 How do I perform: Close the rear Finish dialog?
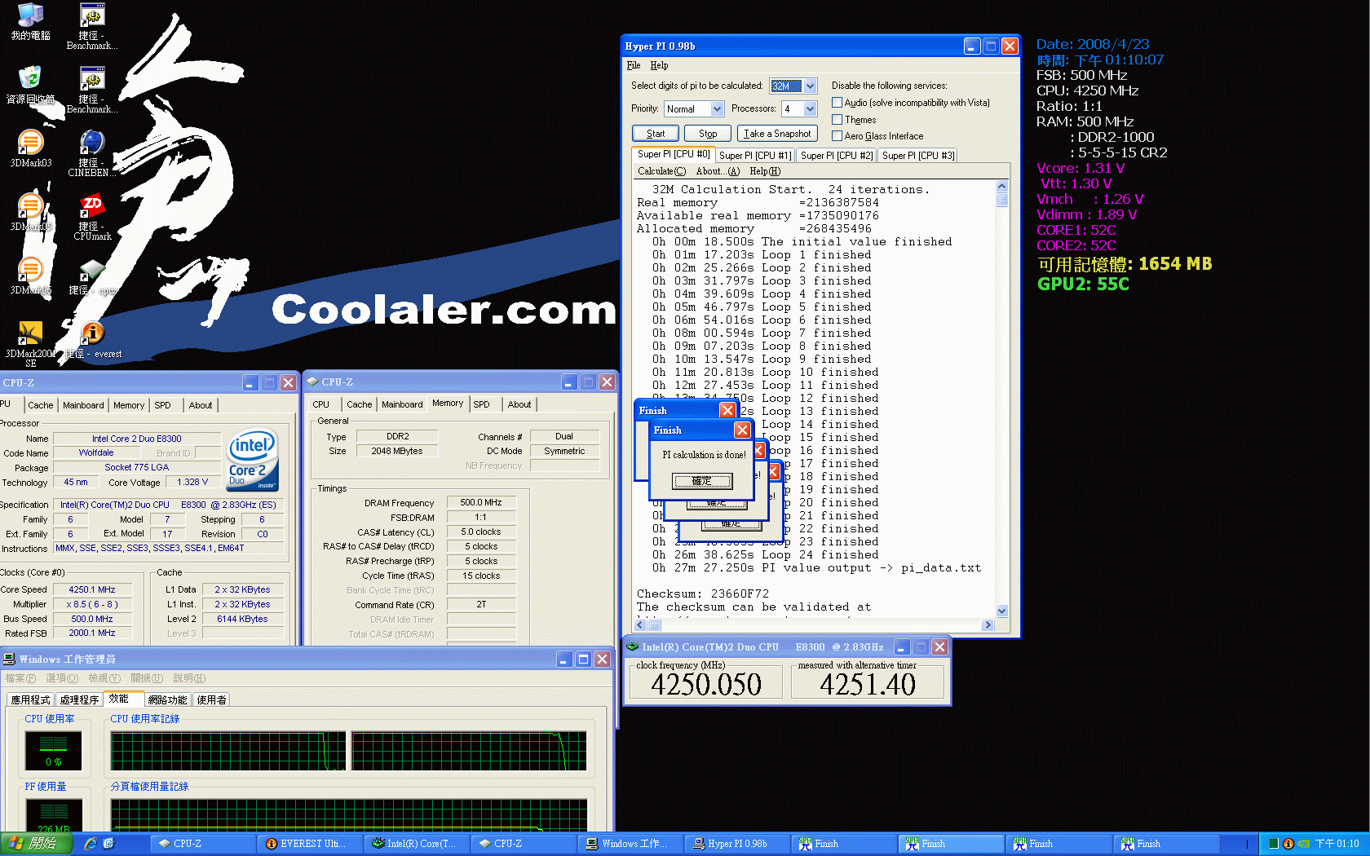click(727, 410)
